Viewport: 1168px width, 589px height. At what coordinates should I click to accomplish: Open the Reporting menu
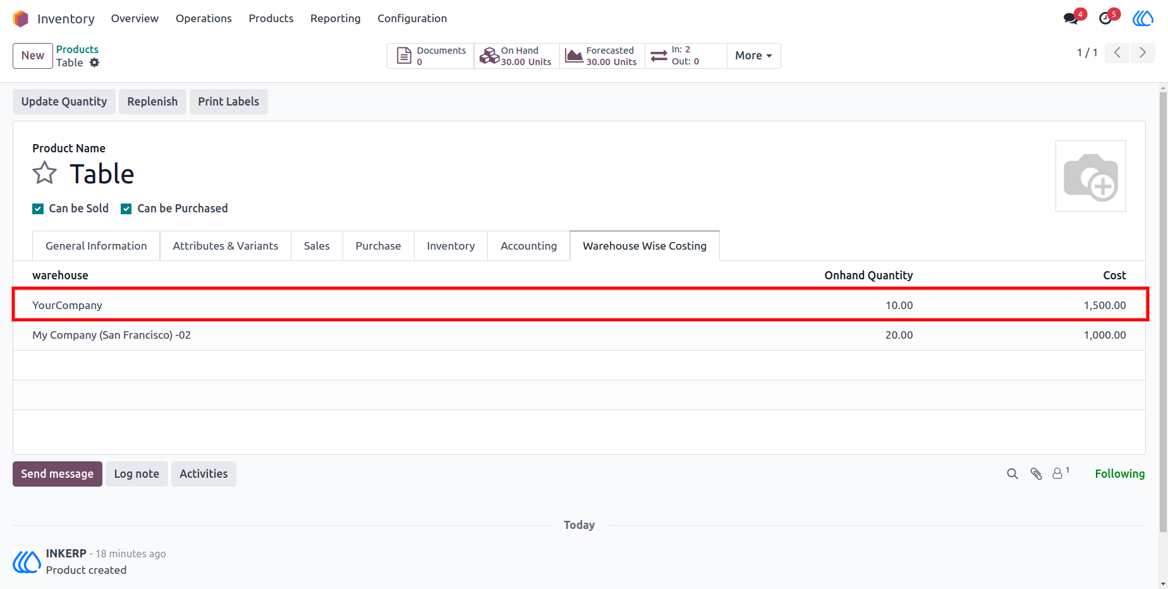(x=336, y=18)
